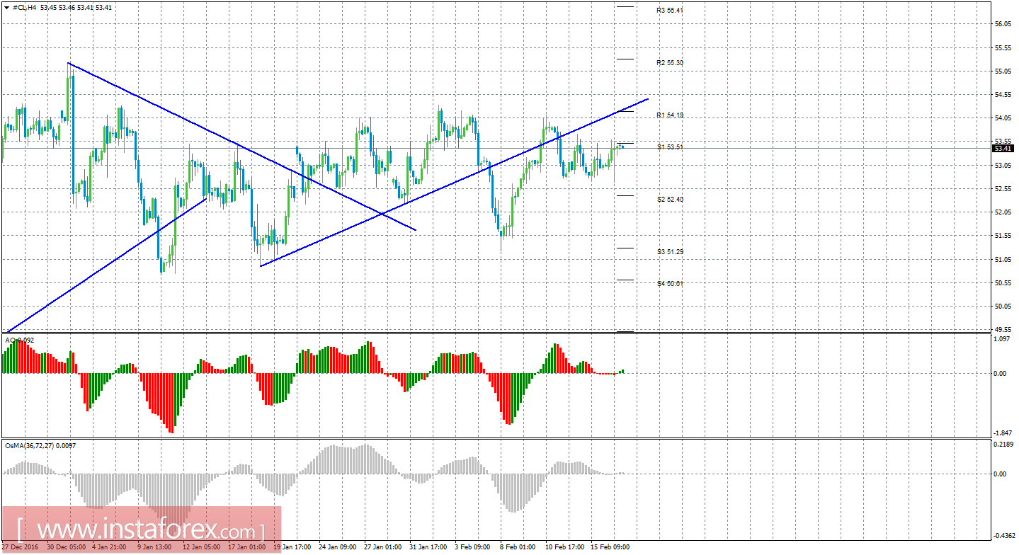Click the dropdown arrow beside #CL,H4 title
1019x555 pixels.
[7, 7]
